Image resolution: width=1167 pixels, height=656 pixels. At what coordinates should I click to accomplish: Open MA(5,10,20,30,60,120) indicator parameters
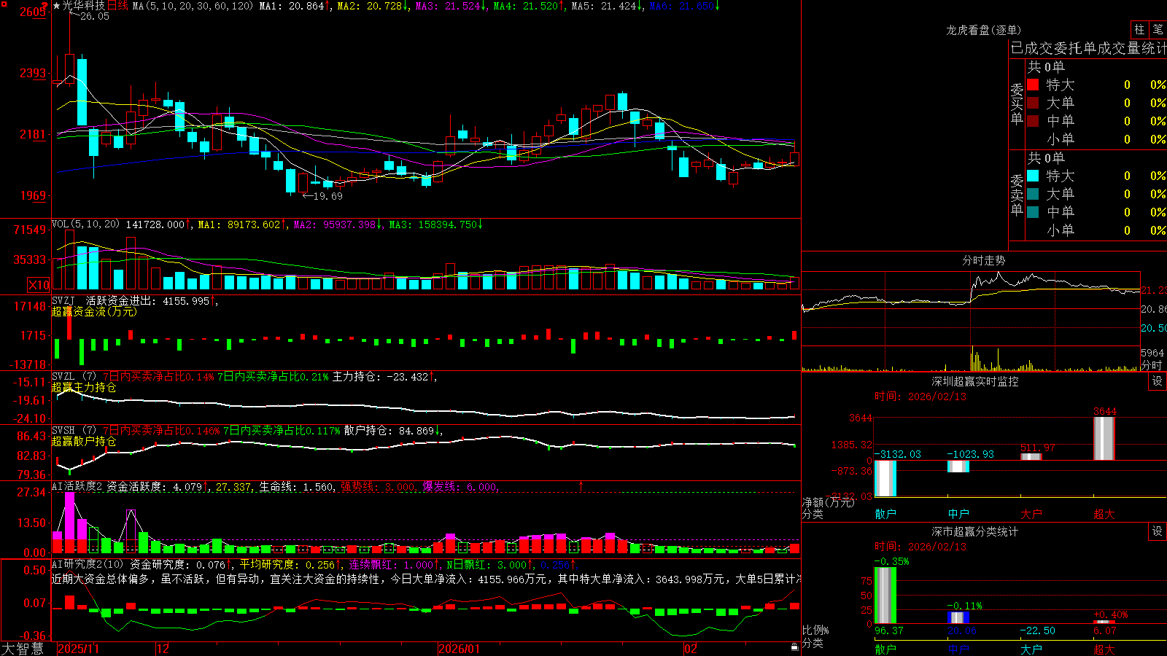coord(193,6)
